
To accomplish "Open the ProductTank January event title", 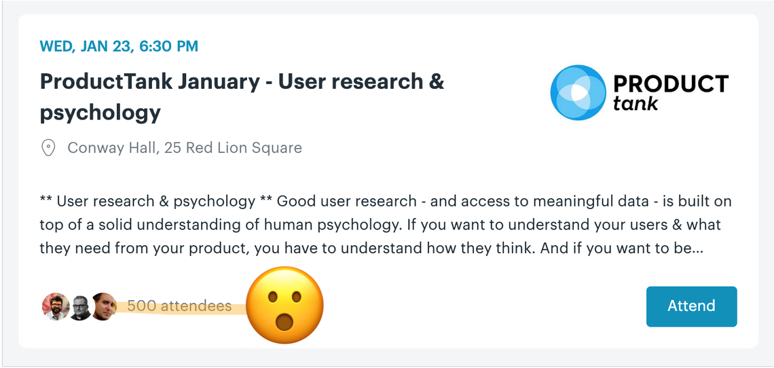I will (x=242, y=97).
